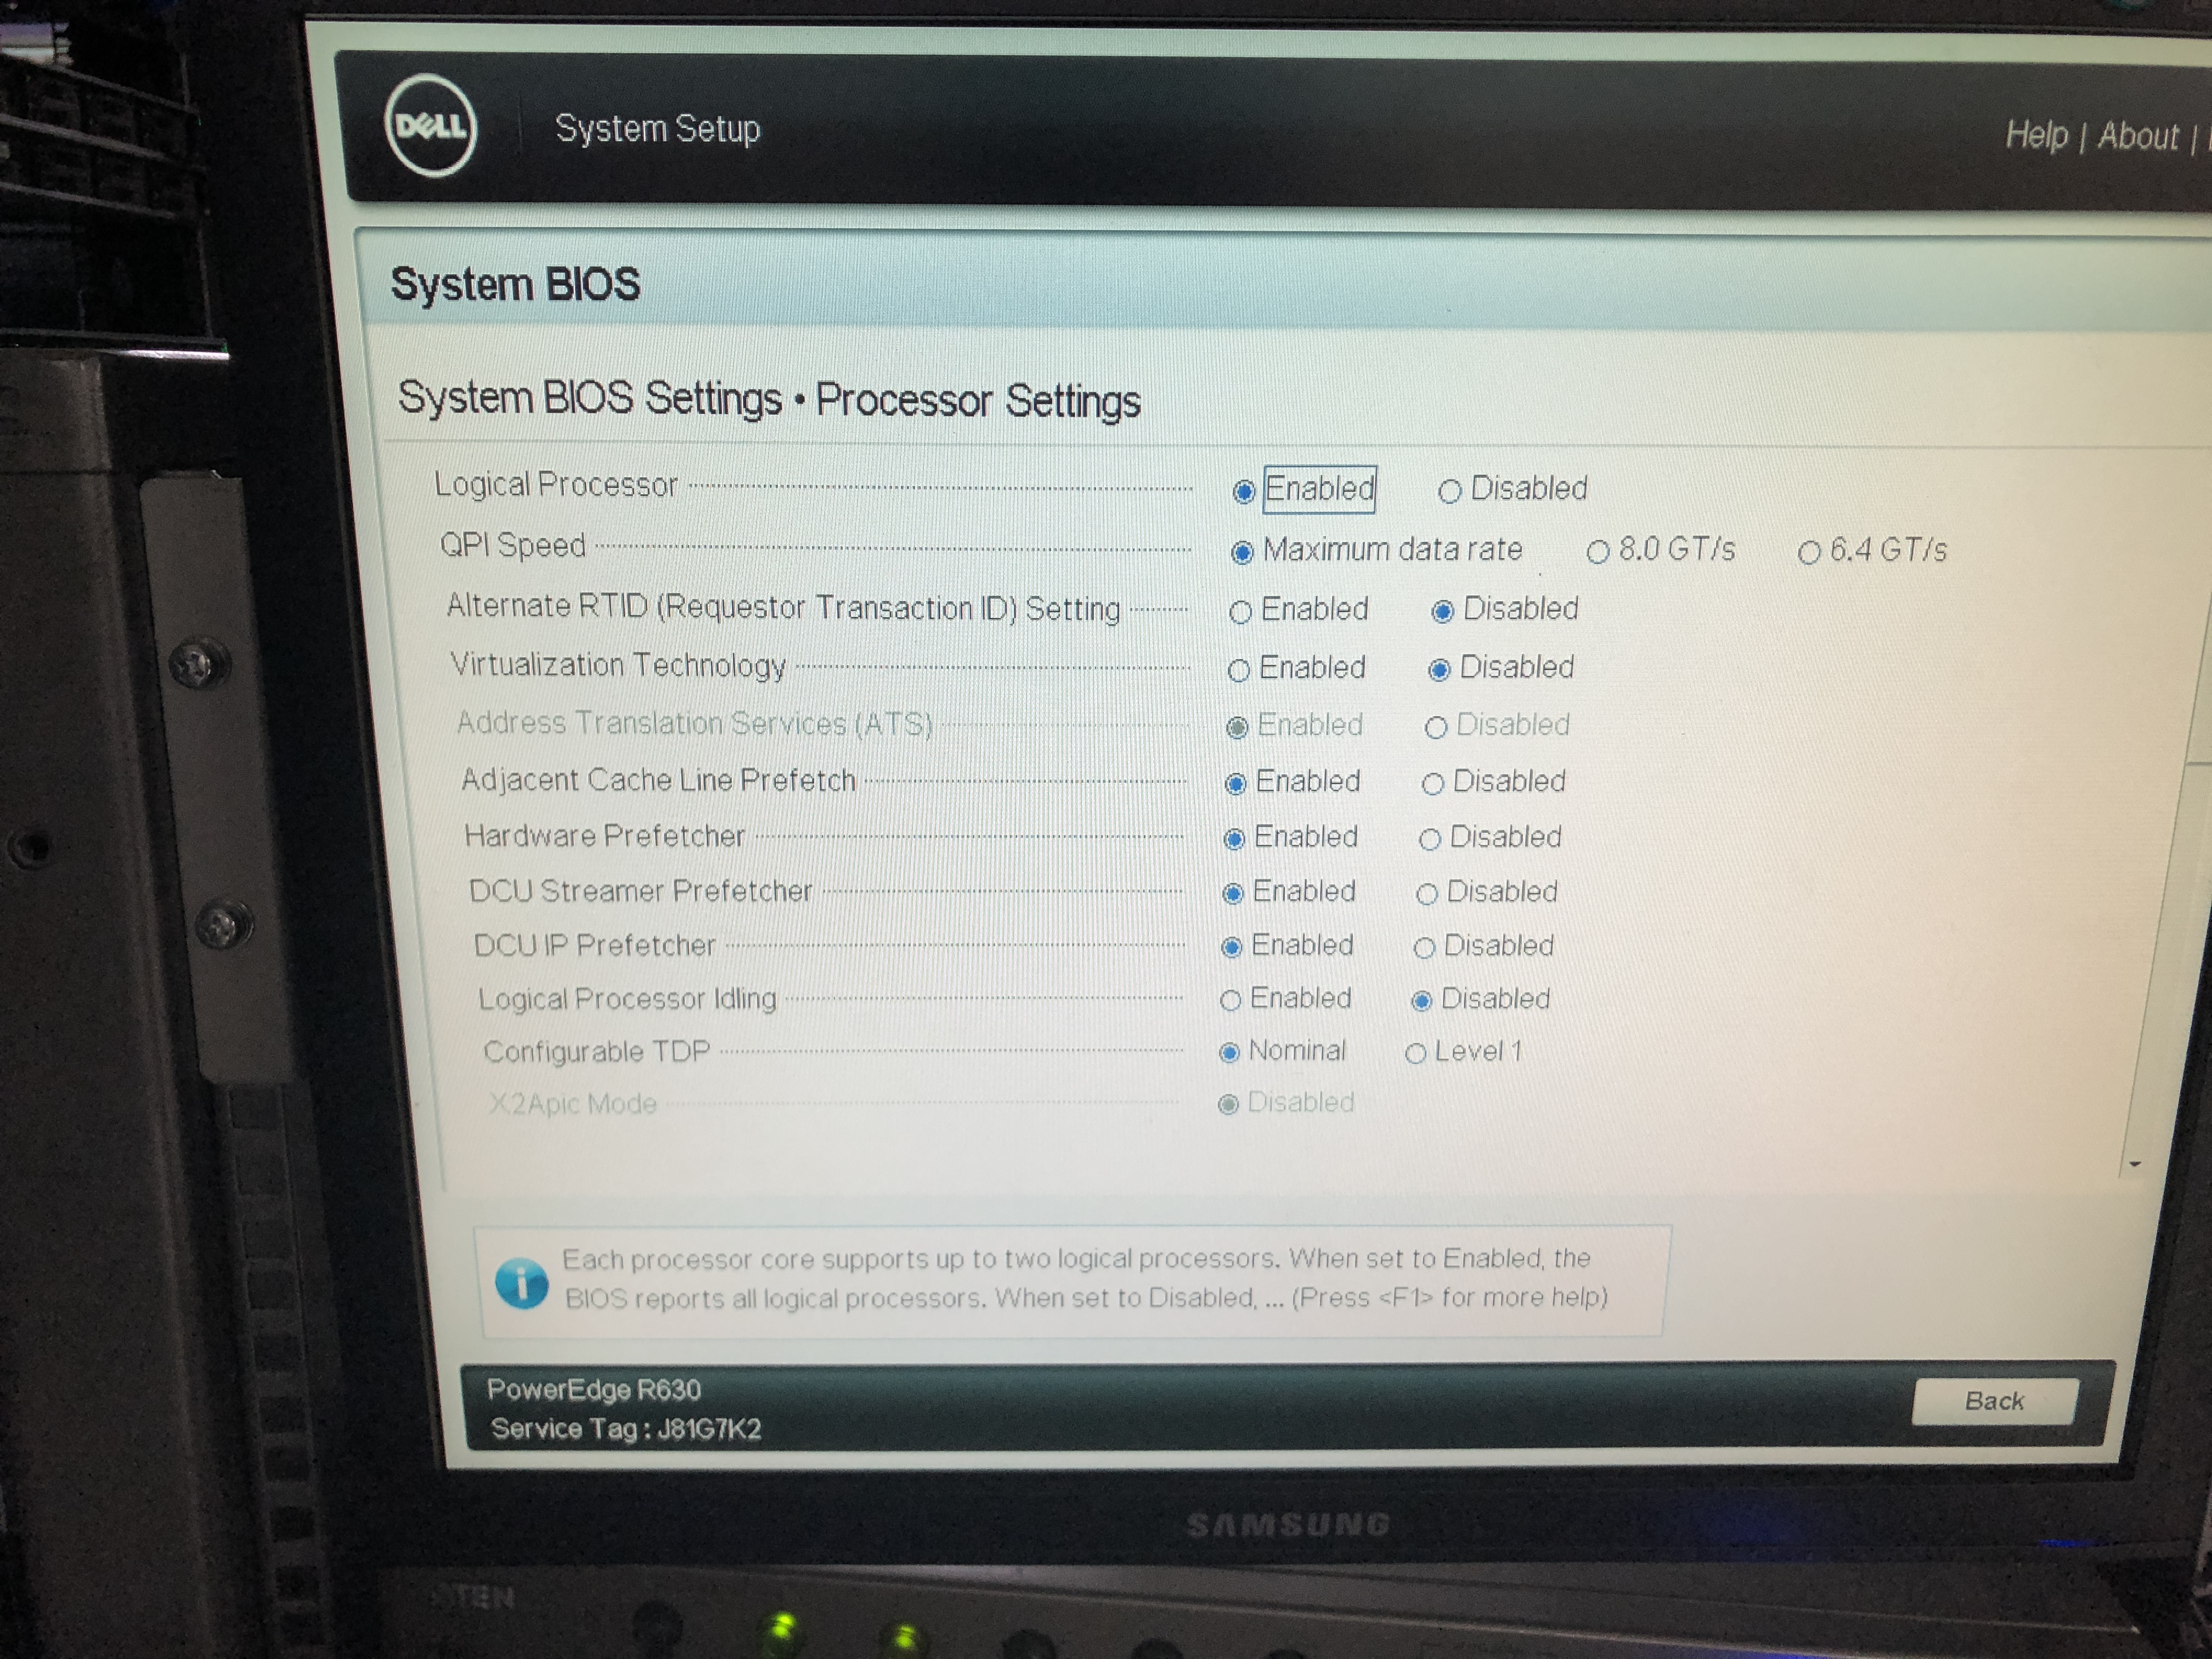Click the Logical Processor Idling label
Viewport: 2212px width, 1659px height.
(627, 998)
